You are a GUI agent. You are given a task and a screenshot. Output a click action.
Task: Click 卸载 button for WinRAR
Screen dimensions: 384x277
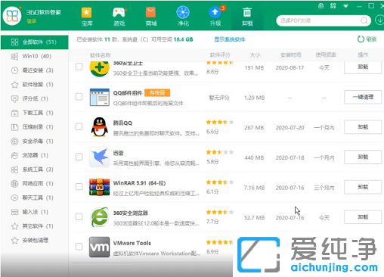point(363,187)
